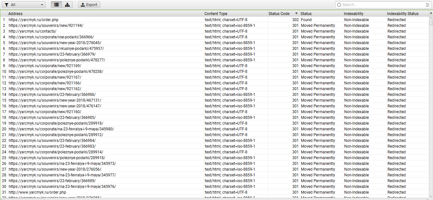Select address http://yarcmyk.ru/contacts/

point(32,31)
